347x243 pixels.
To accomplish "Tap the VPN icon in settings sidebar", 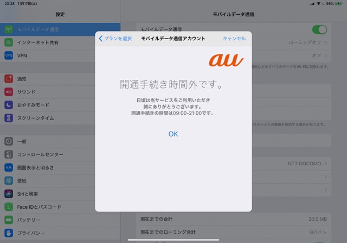I will point(9,55).
